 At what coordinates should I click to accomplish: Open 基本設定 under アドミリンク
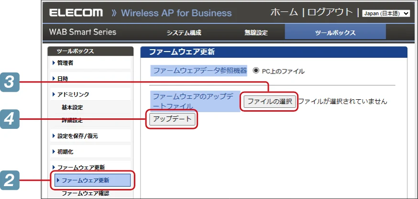[72, 107]
